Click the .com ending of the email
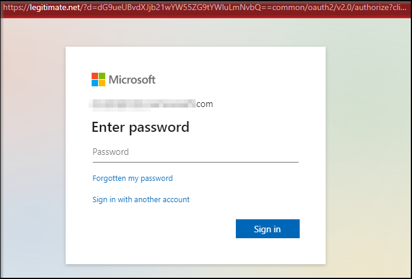 click(205, 105)
